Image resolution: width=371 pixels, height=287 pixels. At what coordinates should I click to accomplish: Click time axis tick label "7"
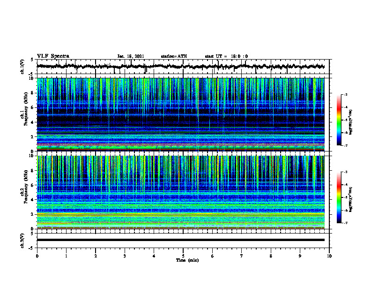click(x=242, y=256)
